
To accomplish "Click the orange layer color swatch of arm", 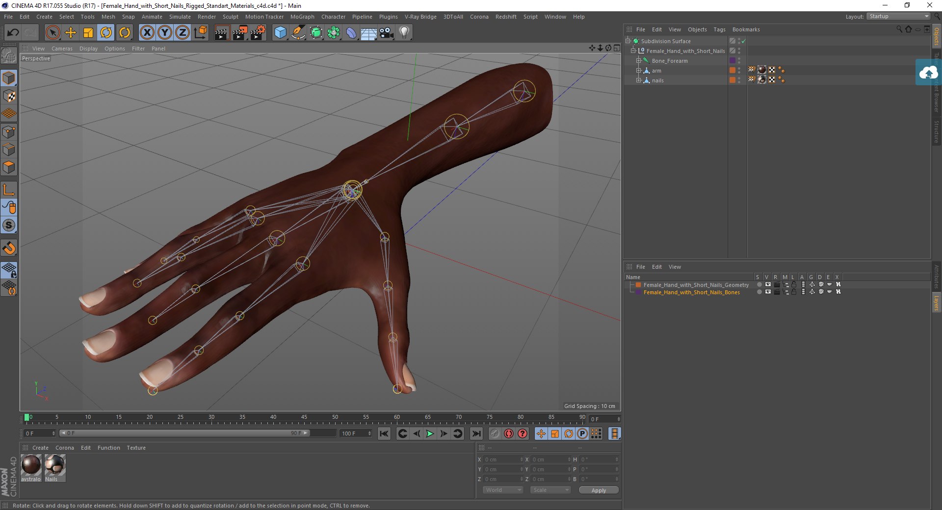I will click(x=733, y=70).
